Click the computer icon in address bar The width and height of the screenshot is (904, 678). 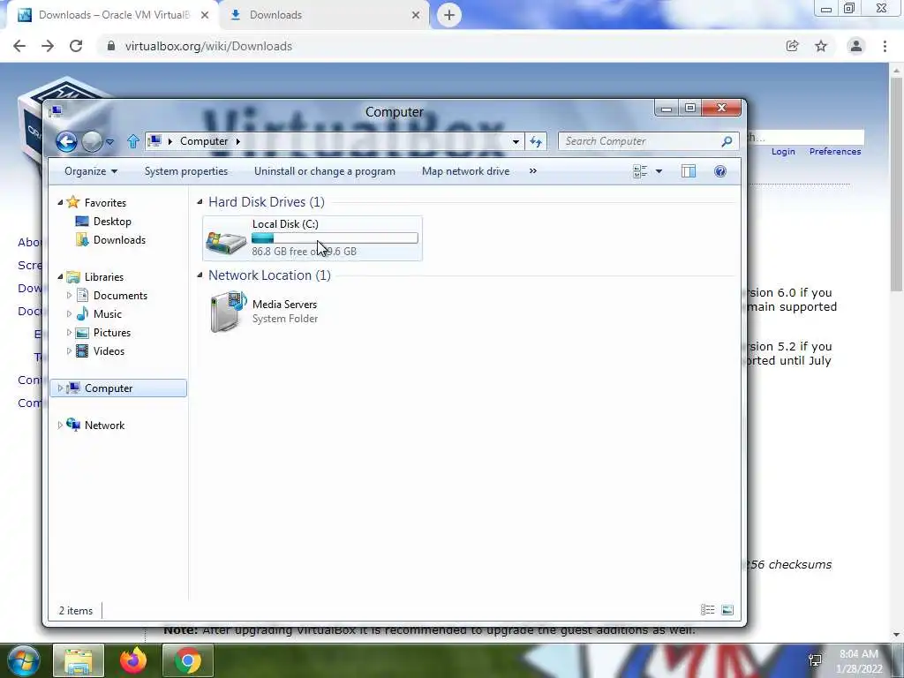coord(154,141)
